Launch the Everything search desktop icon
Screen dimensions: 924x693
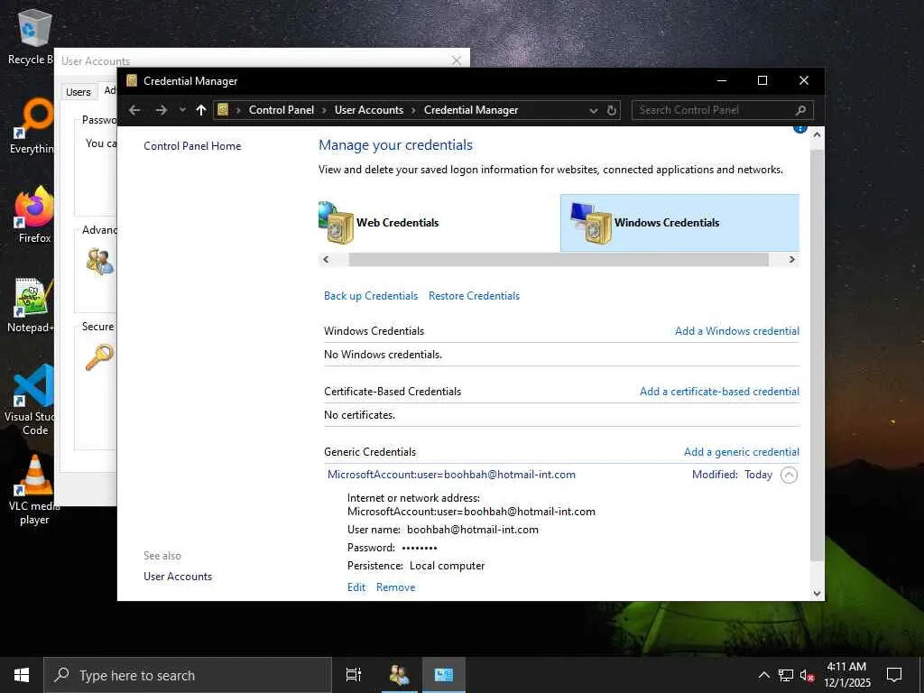(34, 125)
